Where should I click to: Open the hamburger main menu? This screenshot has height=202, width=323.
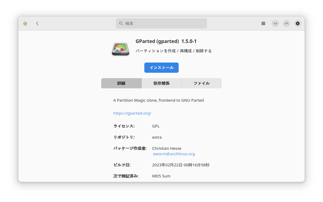tap(263, 23)
